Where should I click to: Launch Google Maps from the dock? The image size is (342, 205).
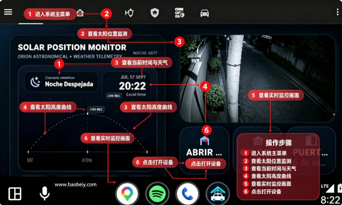pos(127,193)
